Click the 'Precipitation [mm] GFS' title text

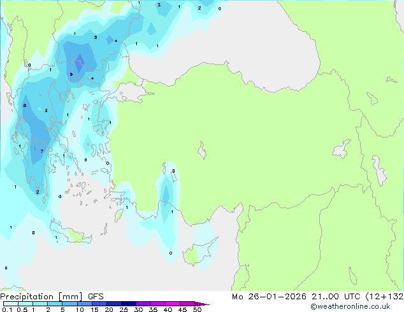(52, 297)
